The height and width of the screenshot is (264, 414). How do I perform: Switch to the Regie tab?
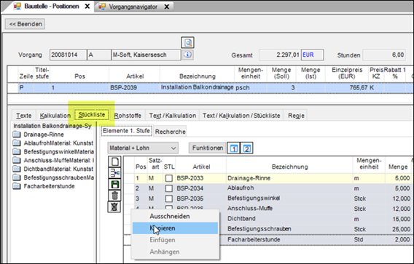[296, 116]
